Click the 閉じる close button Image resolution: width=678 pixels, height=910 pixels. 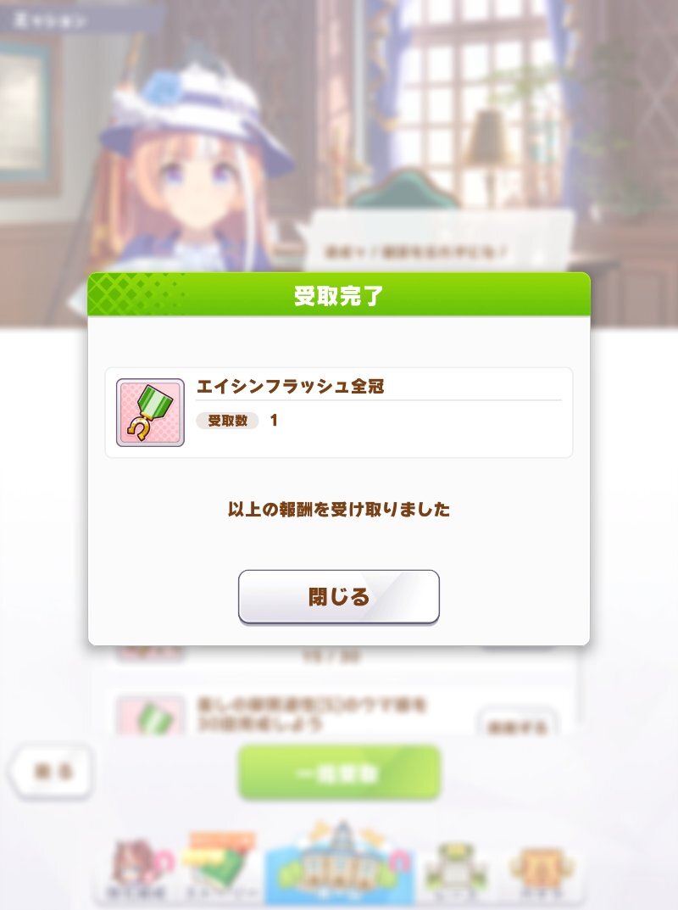click(339, 596)
